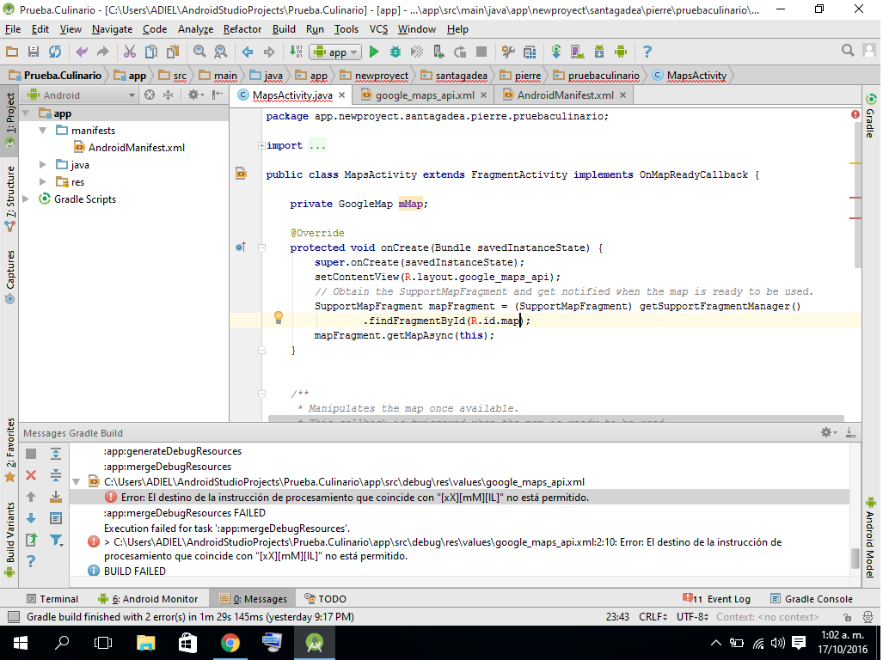
Task: Make Project using the build icon
Action: 296,52
